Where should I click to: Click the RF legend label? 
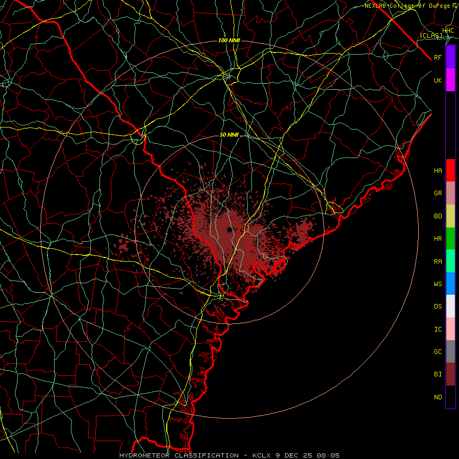(x=438, y=57)
